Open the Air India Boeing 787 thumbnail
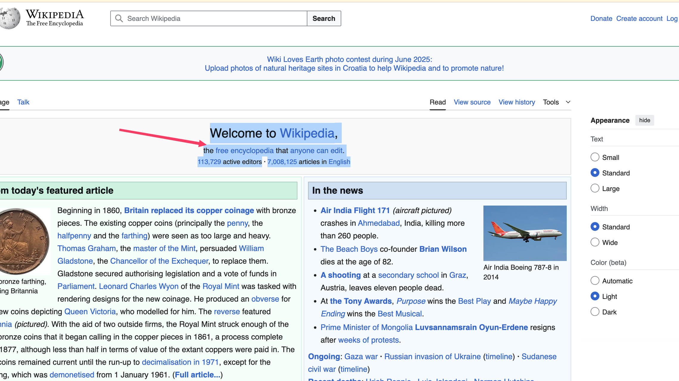This screenshot has height=381, width=679. [525, 233]
